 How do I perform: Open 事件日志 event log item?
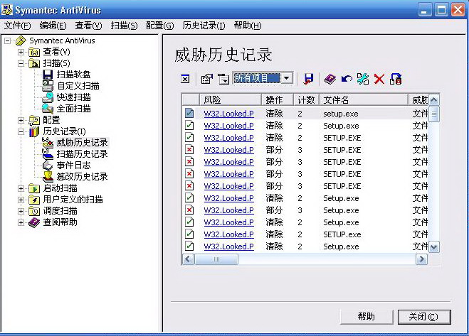(x=73, y=166)
